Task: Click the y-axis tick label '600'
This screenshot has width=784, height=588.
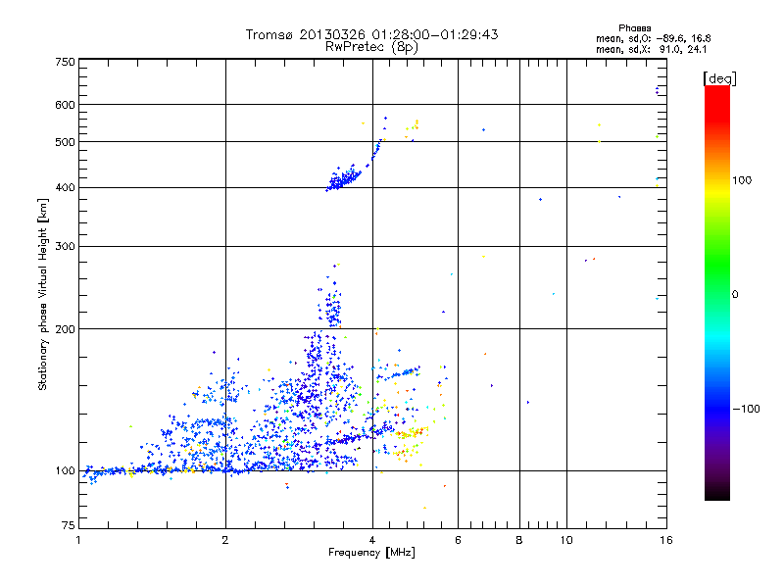Action: (x=65, y=105)
